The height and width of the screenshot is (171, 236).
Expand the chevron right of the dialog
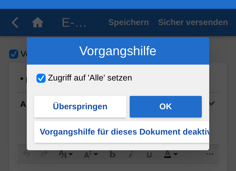pos(212,104)
